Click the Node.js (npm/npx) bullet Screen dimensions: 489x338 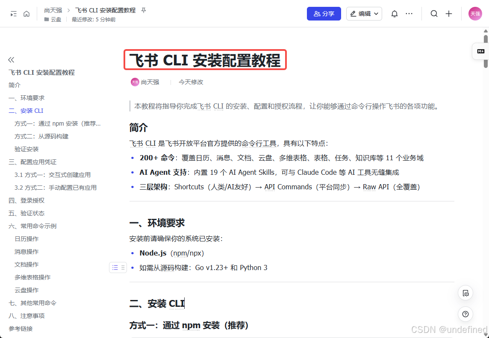tap(171, 253)
